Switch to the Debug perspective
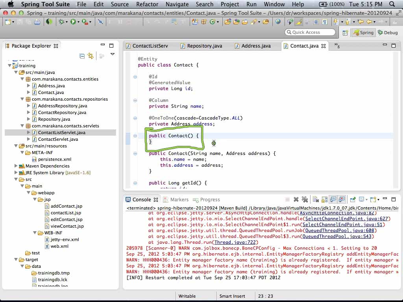Viewport: 403px width, 302px height. pos(388,33)
